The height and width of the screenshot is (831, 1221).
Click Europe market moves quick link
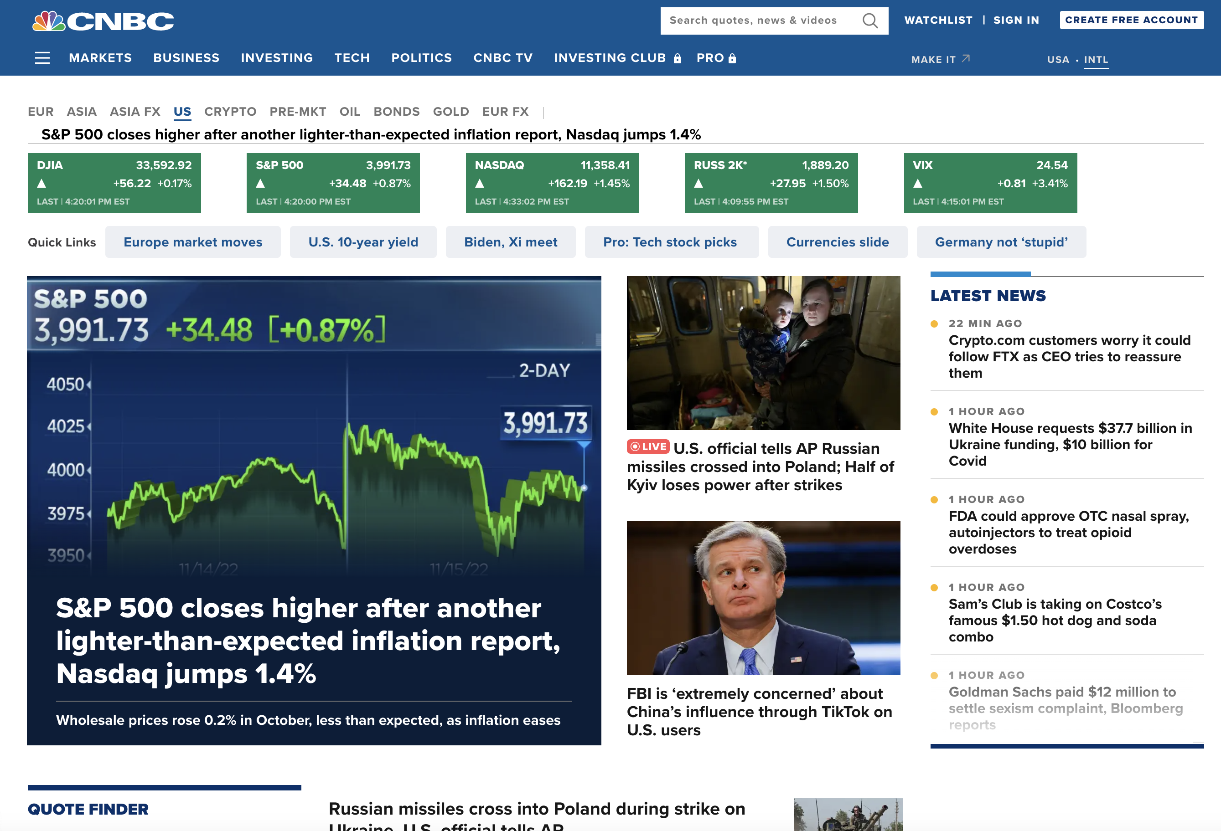(x=193, y=242)
